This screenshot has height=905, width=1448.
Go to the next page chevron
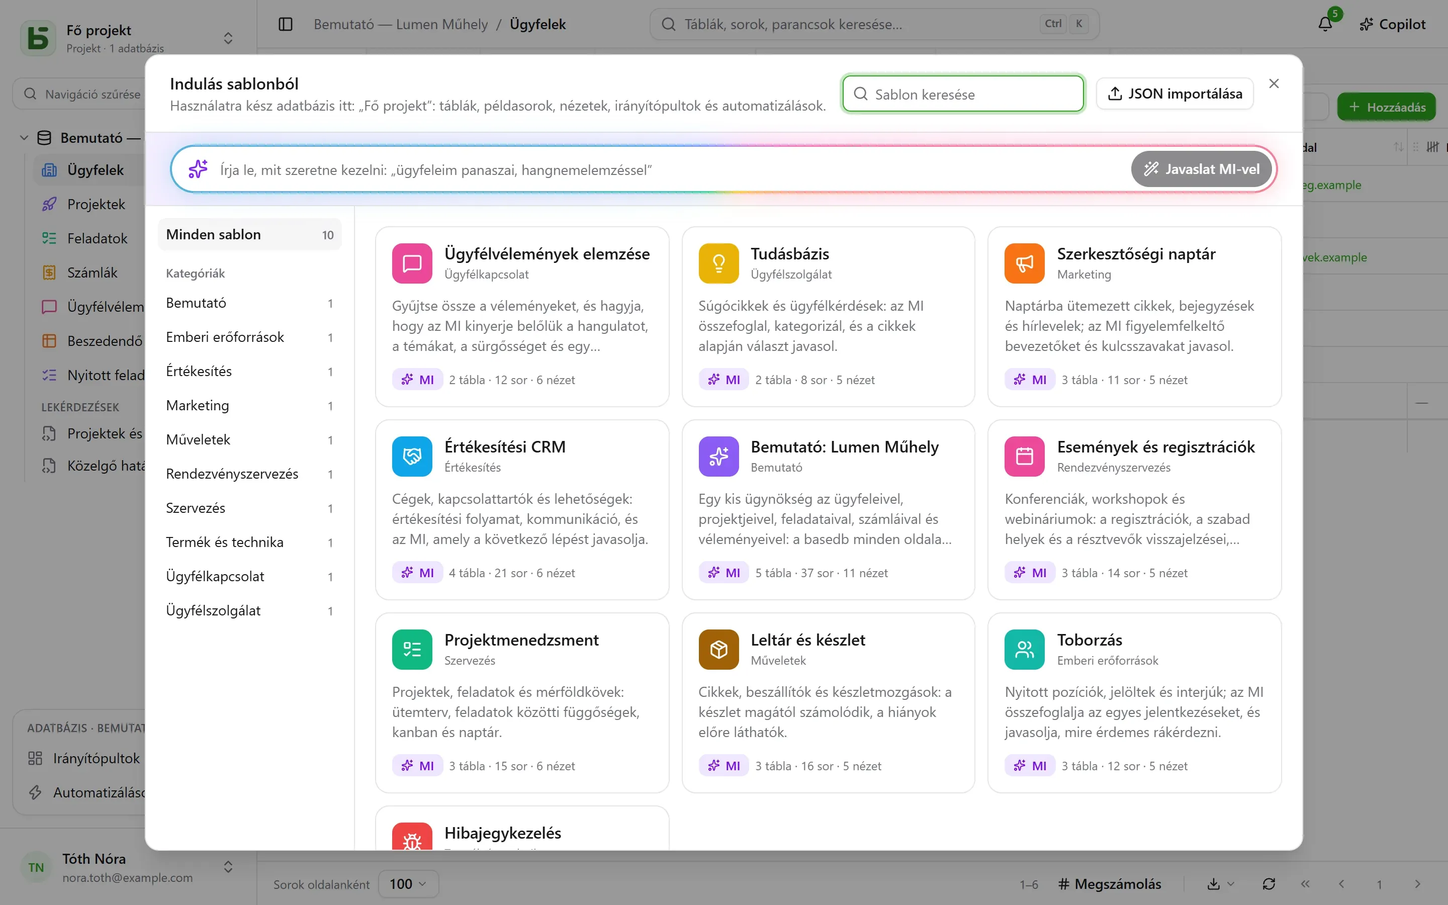point(1417,884)
